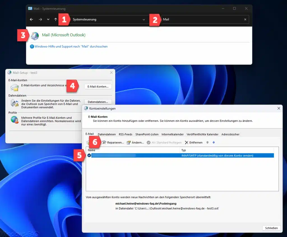Click the Typ column header
The height and width of the screenshot is (237, 287).
tap(227, 150)
